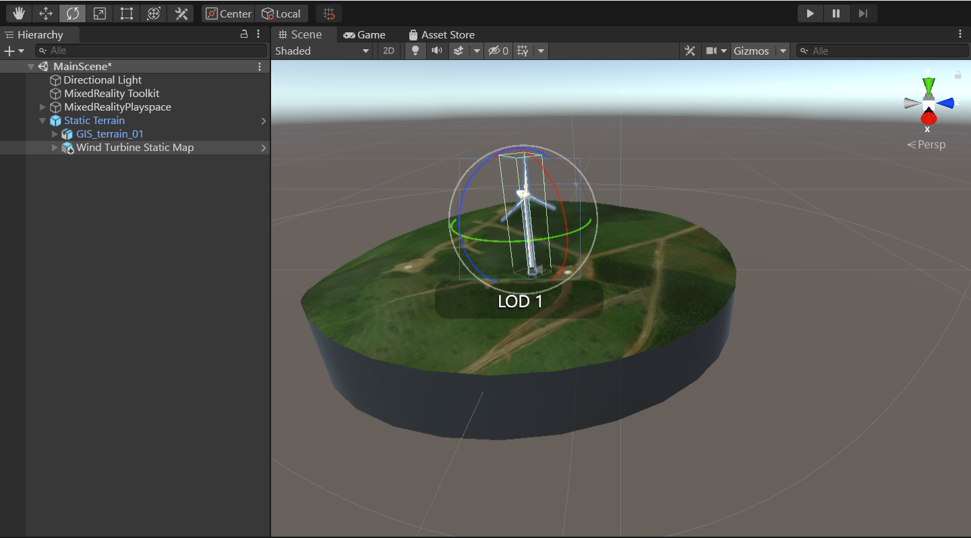This screenshot has width=971, height=538.
Task: Expand the Wind Turbine Static Map item
Action: [55, 148]
